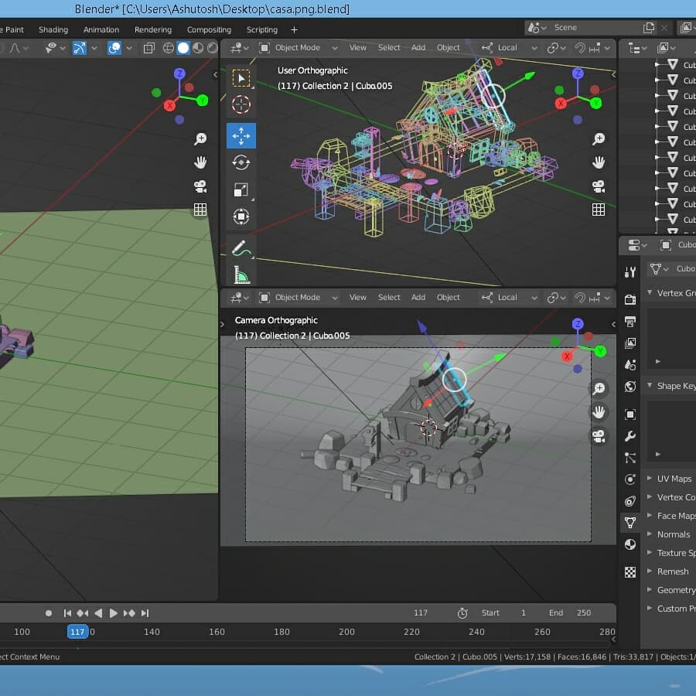
Task: Open the Texture checkerboard tab
Action: point(630,572)
